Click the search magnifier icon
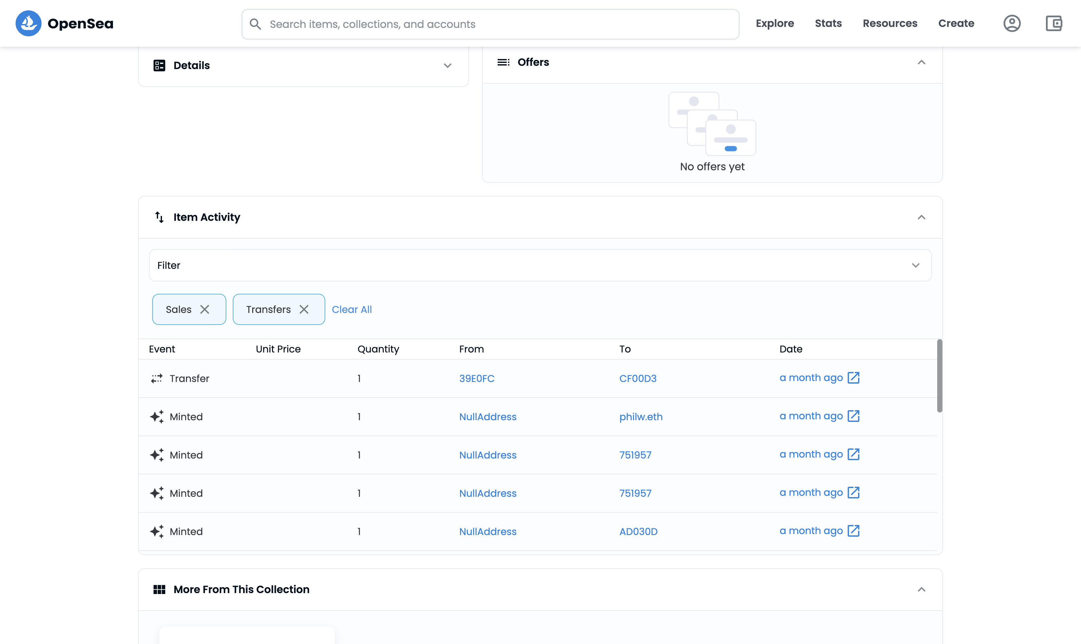 coord(255,24)
